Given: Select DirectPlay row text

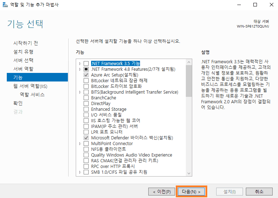Looking at the screenshot, I should click(x=101, y=104).
